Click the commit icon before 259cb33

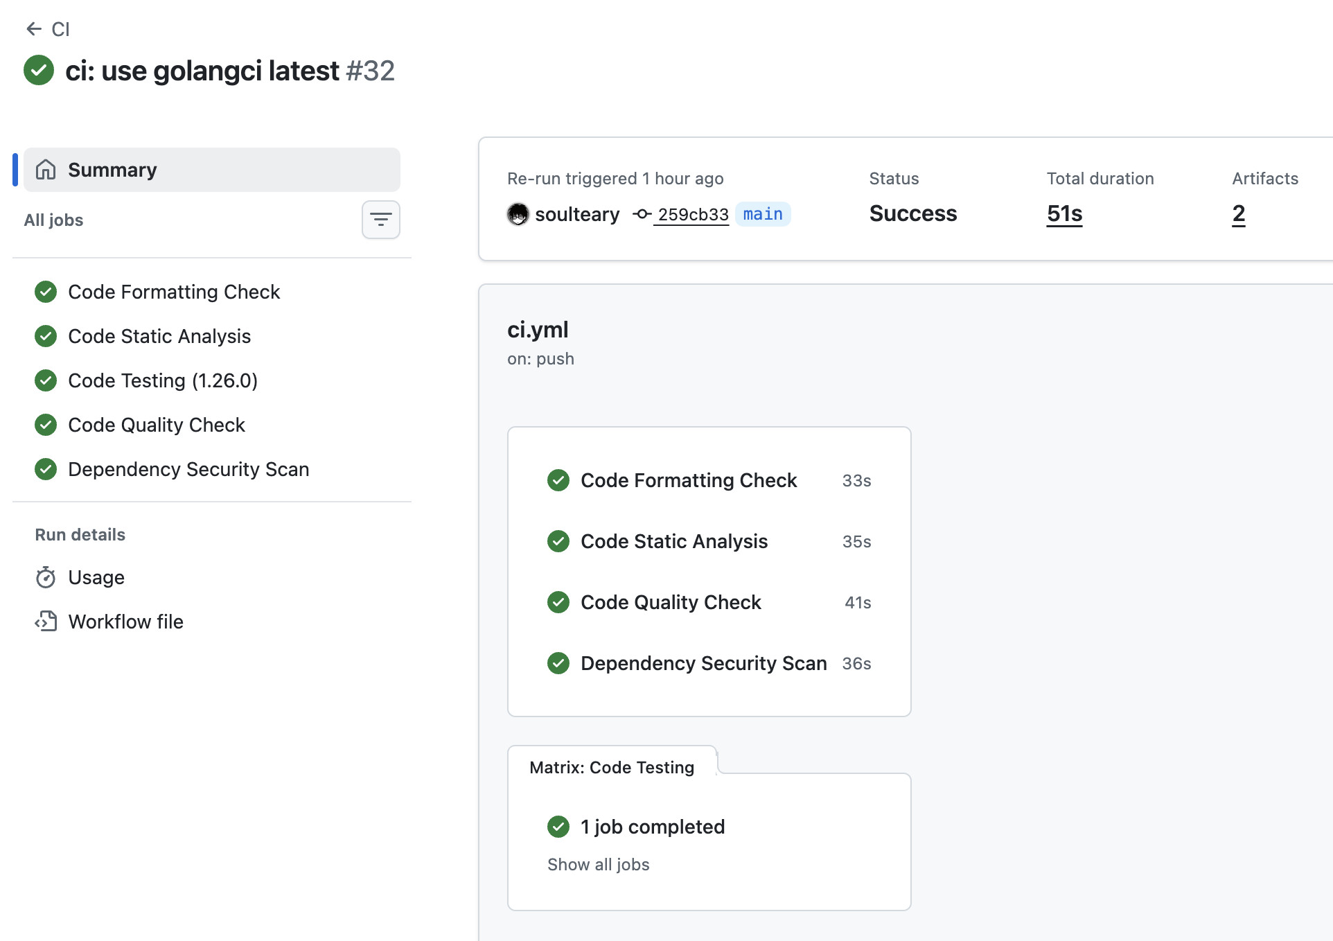click(x=641, y=215)
